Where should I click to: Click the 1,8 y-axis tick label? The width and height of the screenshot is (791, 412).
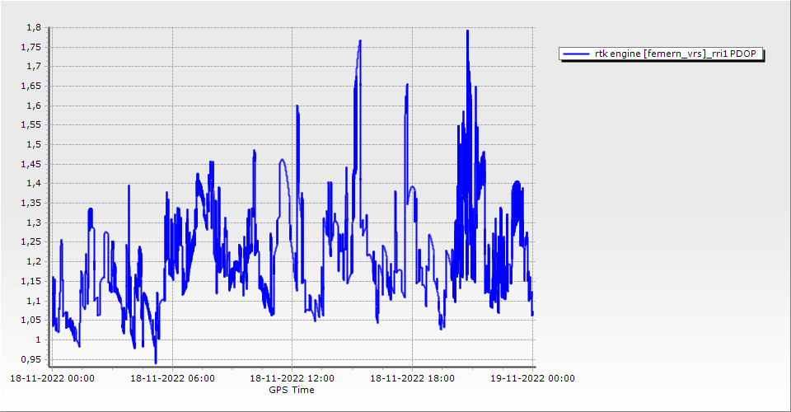[33, 27]
